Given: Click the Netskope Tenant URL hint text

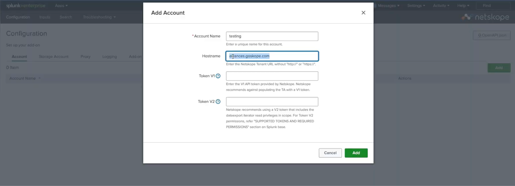Looking at the screenshot, I should coord(271,64).
